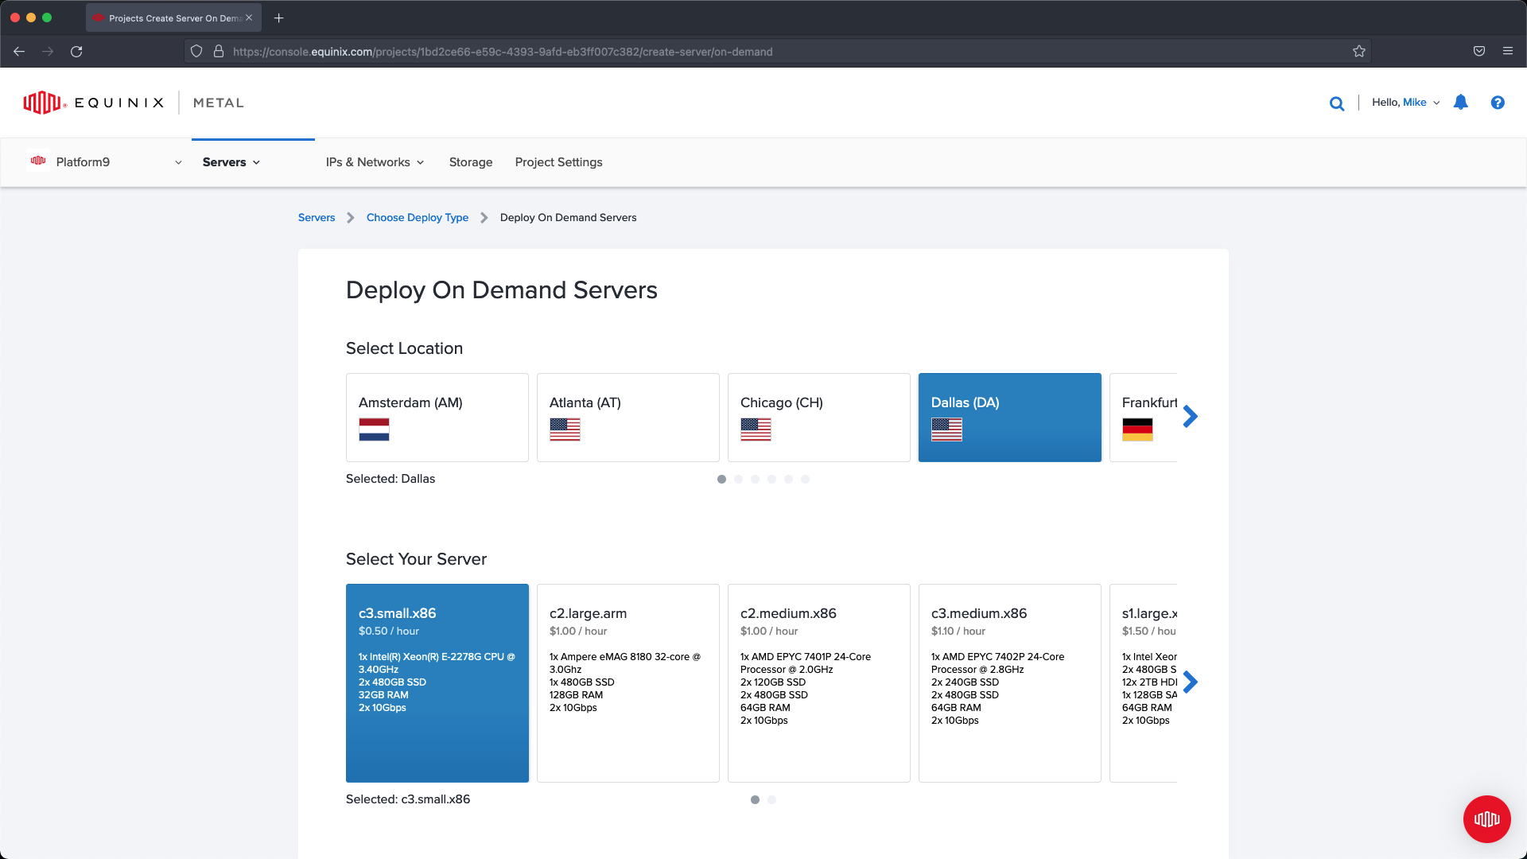The height and width of the screenshot is (859, 1527).
Task: Jump to last location carousel dot
Action: click(805, 479)
